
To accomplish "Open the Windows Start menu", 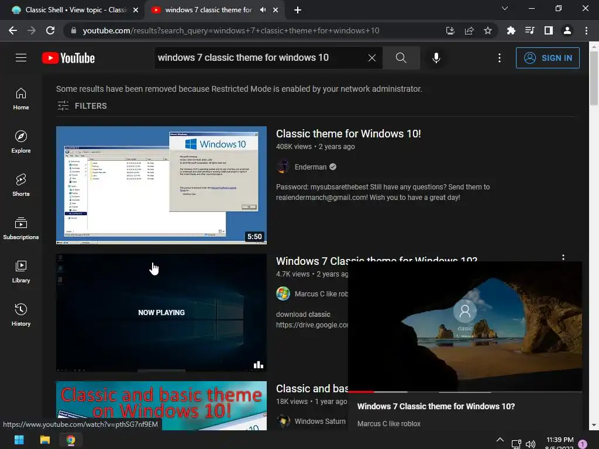I will pos(19,440).
